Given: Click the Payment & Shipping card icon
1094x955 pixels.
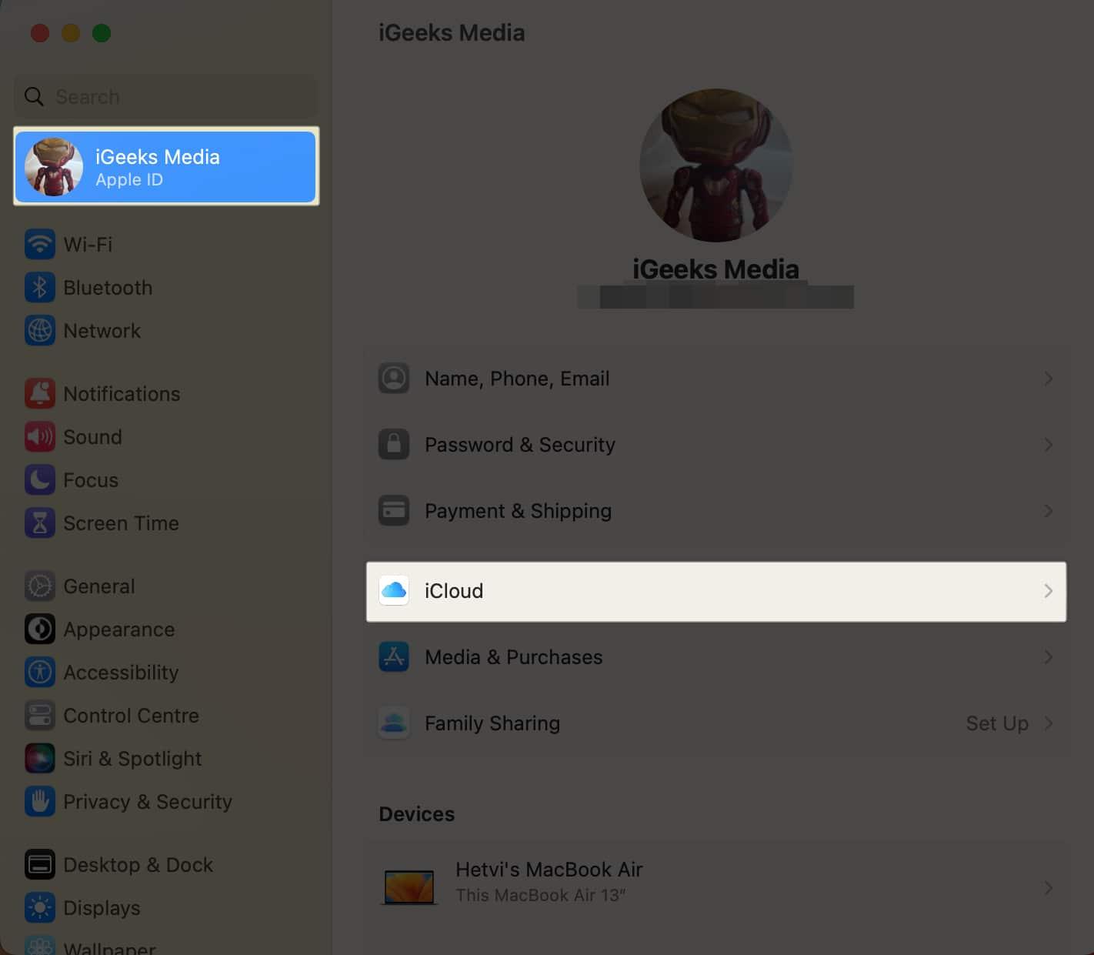Looking at the screenshot, I should (x=394, y=511).
